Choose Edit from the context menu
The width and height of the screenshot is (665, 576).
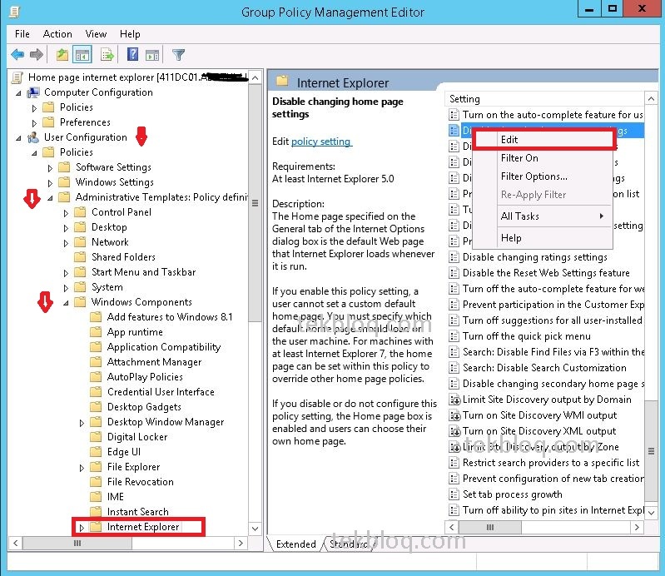(x=543, y=140)
